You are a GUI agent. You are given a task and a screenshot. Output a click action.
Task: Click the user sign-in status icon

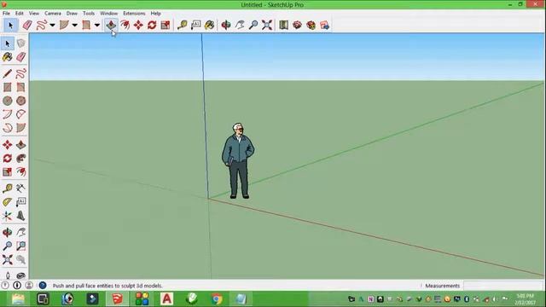point(29,286)
